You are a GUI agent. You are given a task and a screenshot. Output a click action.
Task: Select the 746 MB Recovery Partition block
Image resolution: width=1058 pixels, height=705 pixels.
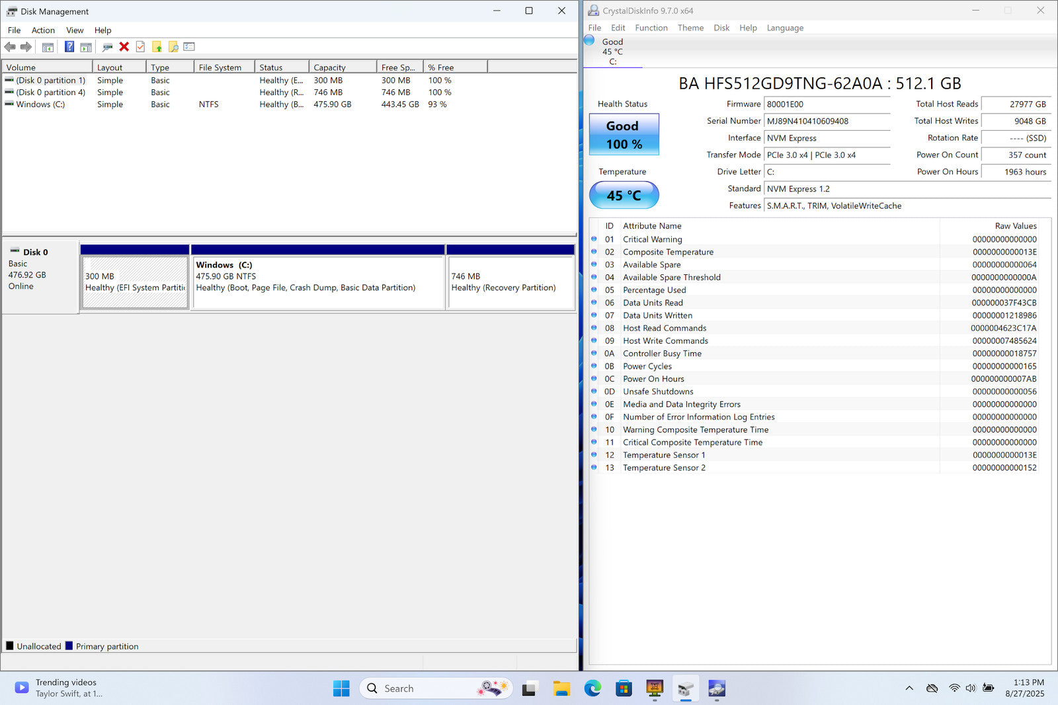[510, 282]
